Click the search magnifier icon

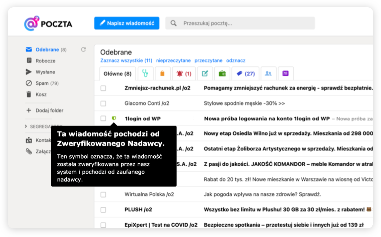[174, 23]
